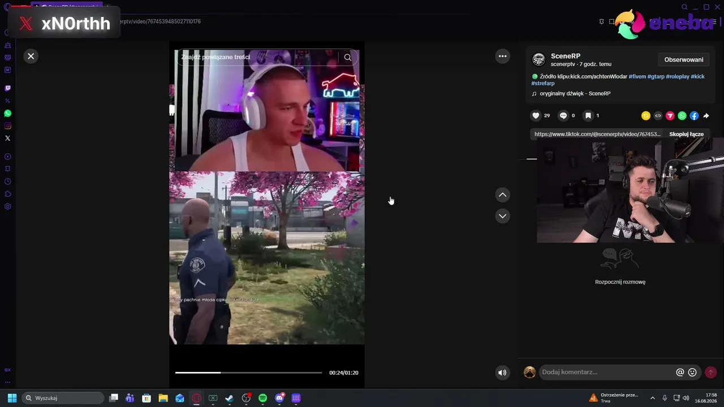Go to the next video with down arrow

coord(502,216)
